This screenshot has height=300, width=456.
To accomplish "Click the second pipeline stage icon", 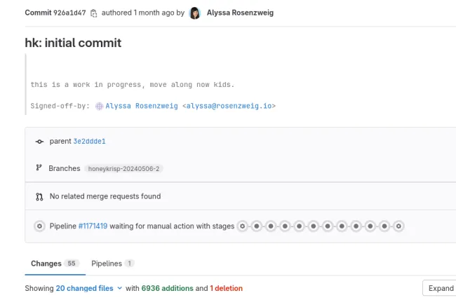I will (257, 226).
